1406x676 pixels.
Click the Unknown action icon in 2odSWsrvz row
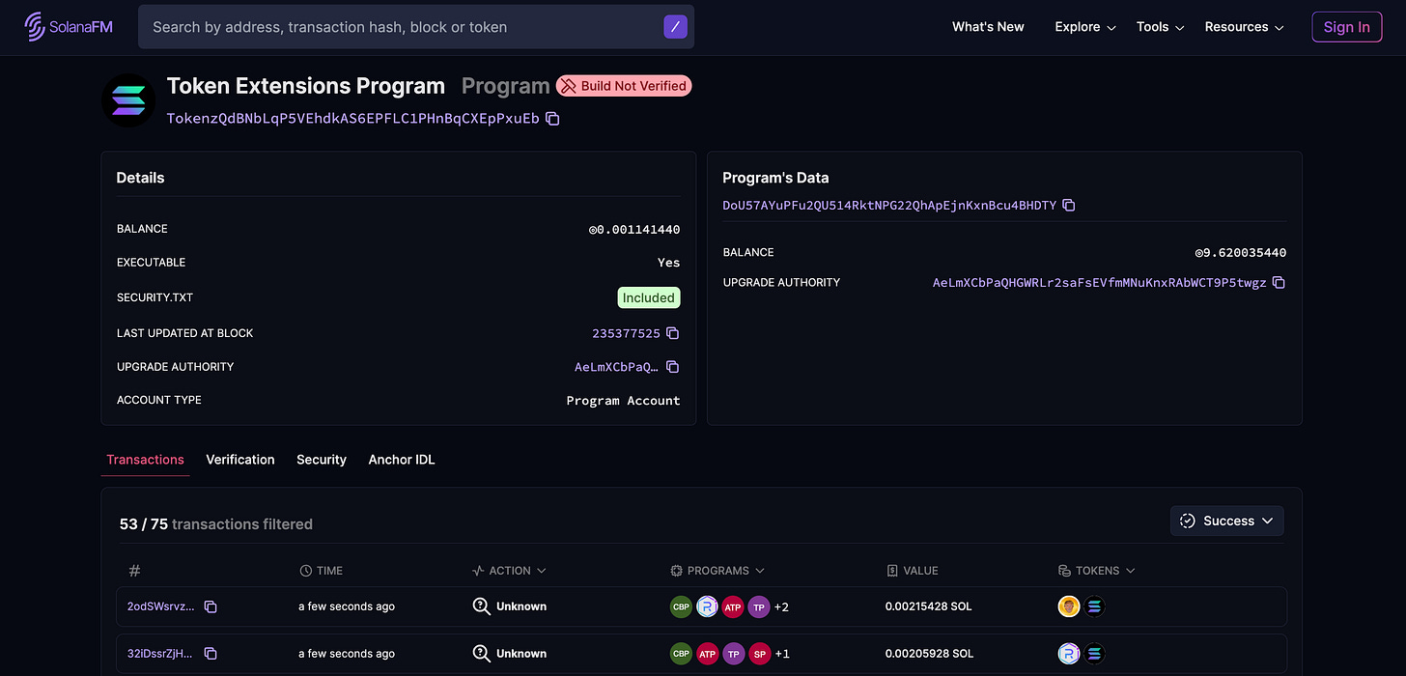[481, 606]
